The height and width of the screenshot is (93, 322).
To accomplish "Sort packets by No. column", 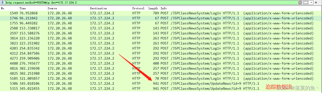I will click(x=9, y=8).
